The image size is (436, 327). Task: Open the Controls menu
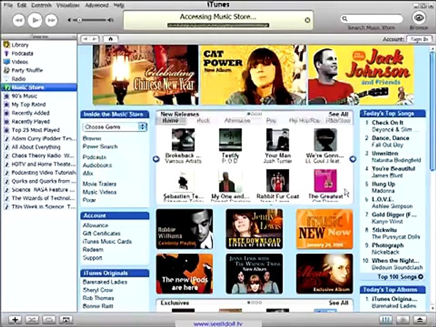point(41,5)
